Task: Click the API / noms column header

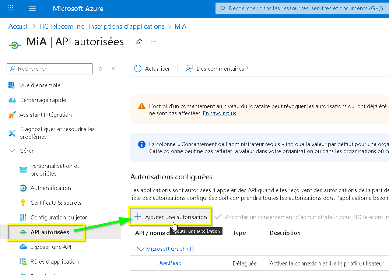Action: 153,233
